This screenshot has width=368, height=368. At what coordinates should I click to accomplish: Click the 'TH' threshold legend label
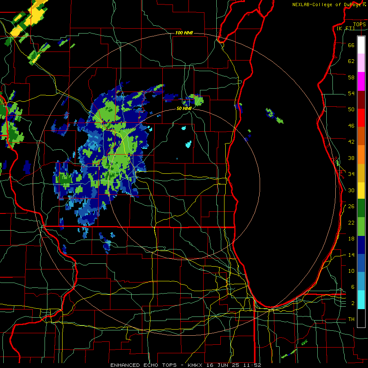pyautogui.click(x=351, y=319)
